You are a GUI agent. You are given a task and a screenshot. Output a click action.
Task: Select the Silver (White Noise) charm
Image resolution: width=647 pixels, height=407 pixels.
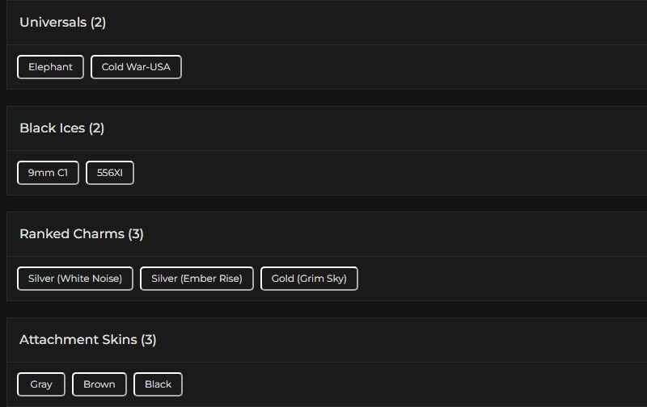[x=75, y=279]
